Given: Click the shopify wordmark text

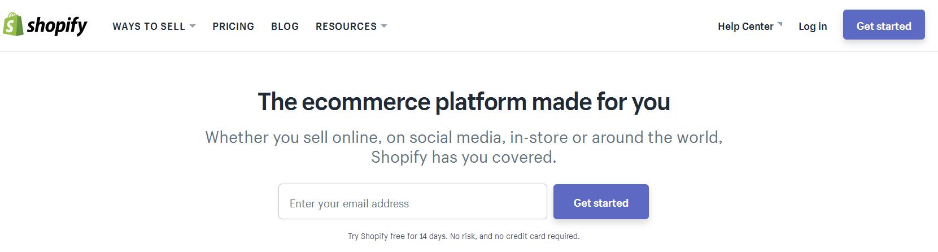Looking at the screenshot, I should click(x=57, y=26).
